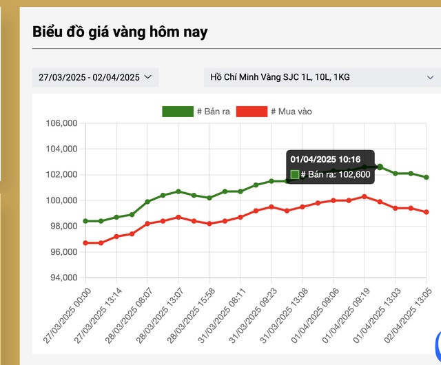Click the red point at 28/03/2025 08:07
441x365 pixels.
coord(147,224)
